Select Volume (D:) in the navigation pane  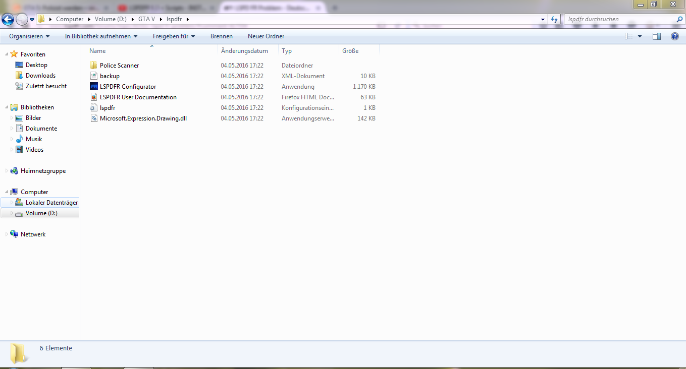tap(41, 213)
